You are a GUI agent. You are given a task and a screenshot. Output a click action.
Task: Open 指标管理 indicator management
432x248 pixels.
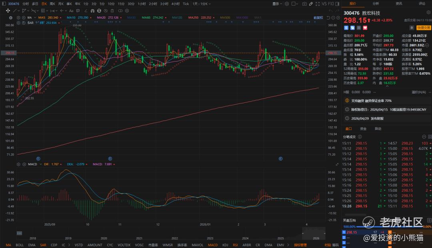(300, 245)
